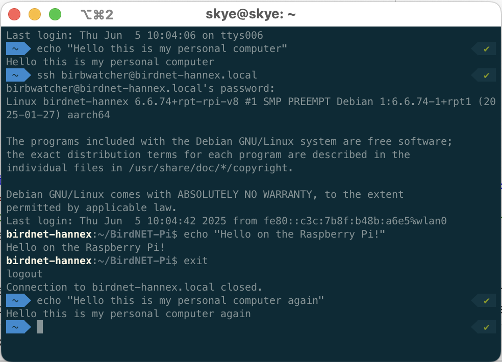Click the ⌥⌘2 shortcut indicator in title bar

(x=97, y=15)
